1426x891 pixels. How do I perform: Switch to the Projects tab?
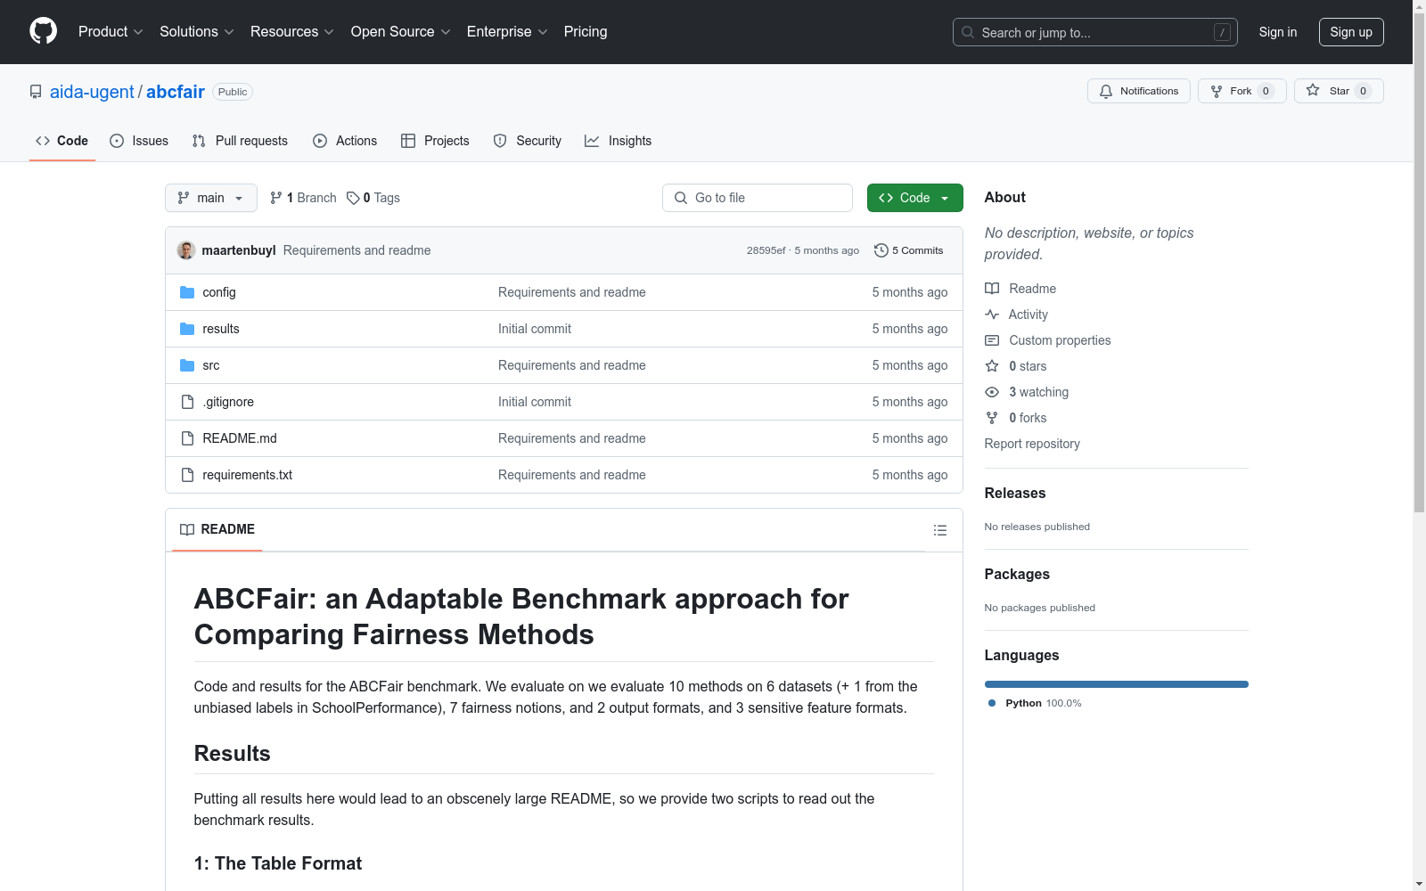coord(435,141)
